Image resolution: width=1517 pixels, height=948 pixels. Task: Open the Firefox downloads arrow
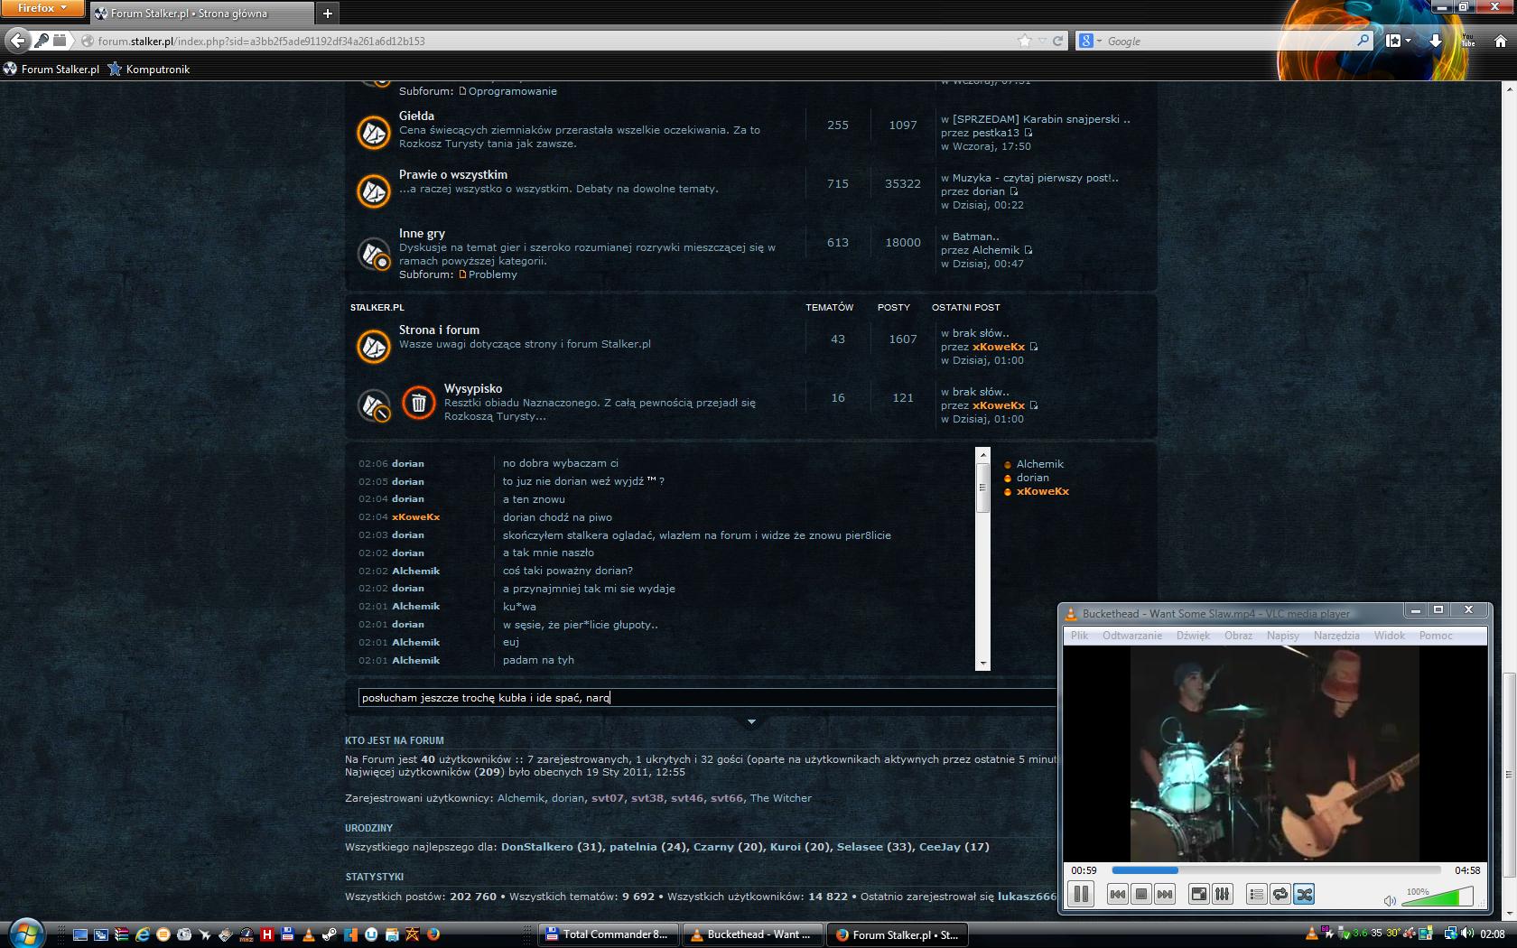click(1435, 41)
